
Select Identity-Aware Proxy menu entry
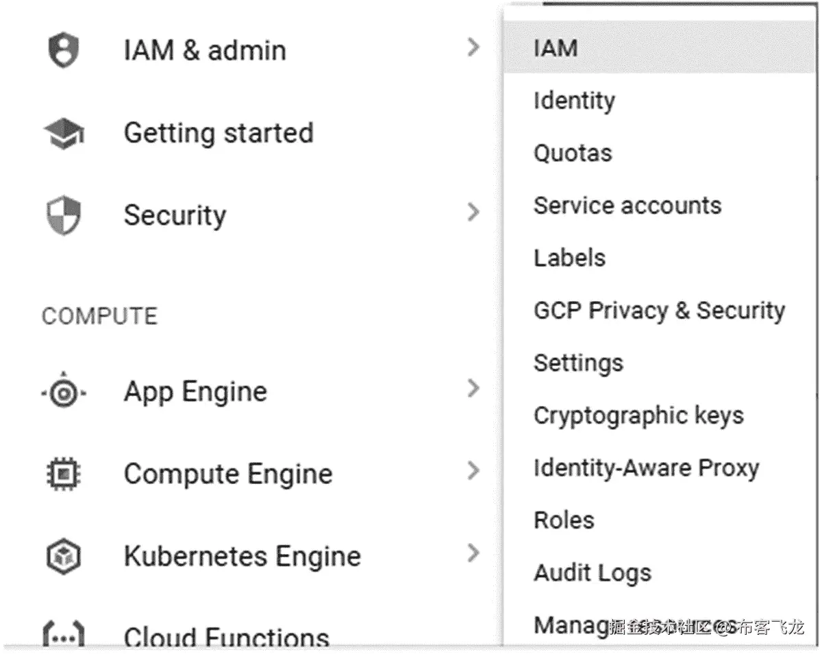coord(646,468)
